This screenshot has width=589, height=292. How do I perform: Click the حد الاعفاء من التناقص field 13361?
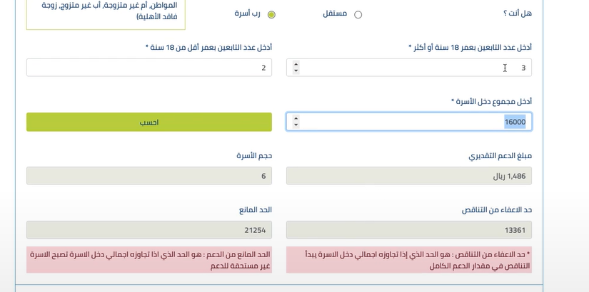[409, 230]
